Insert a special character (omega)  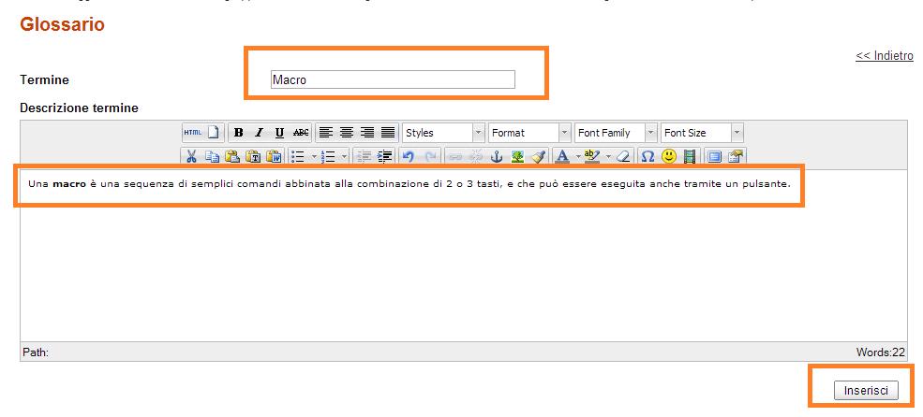click(648, 157)
